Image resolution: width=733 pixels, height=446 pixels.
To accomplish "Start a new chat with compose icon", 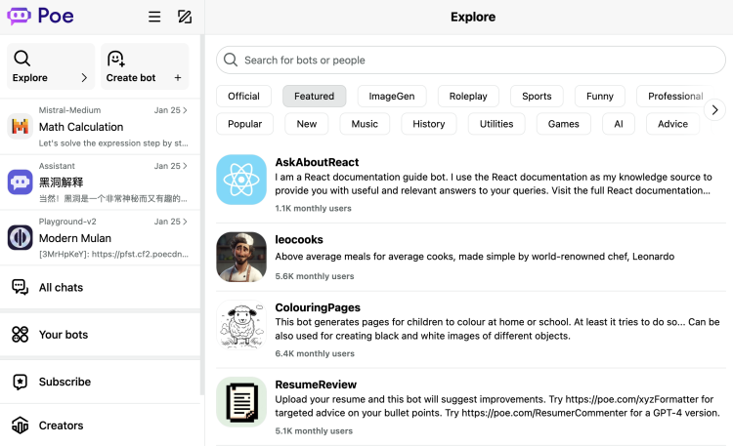I will point(185,17).
